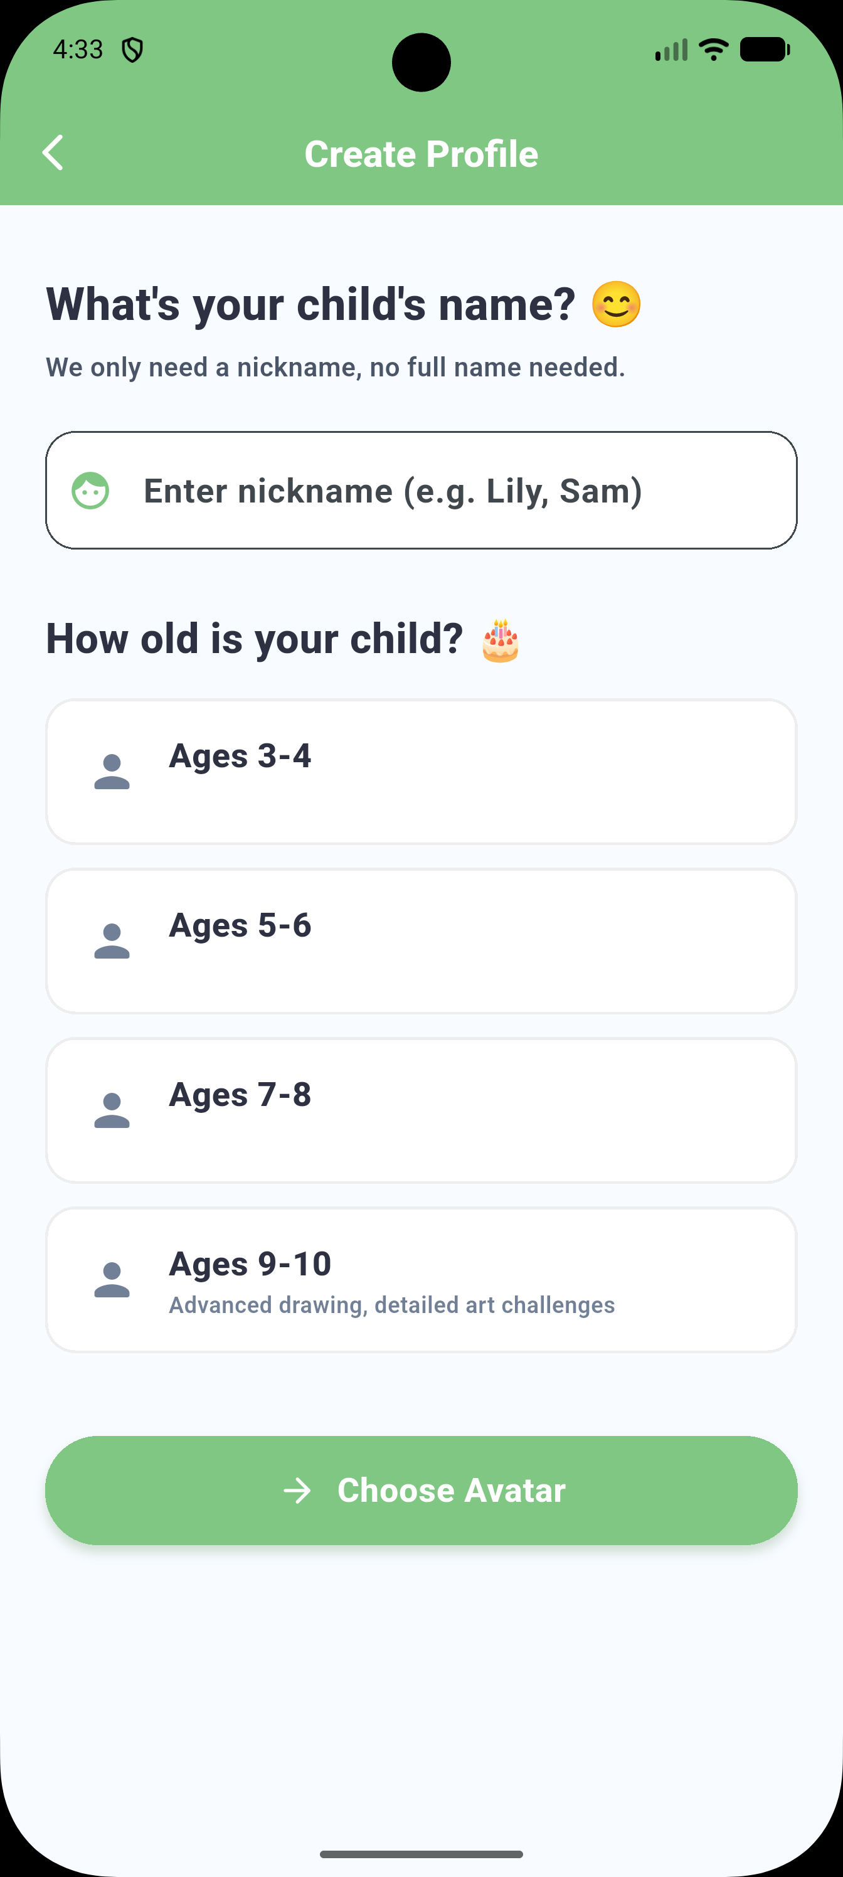The width and height of the screenshot is (843, 1877).
Task: Select the Ages 7-8 option
Action: 421,1110
